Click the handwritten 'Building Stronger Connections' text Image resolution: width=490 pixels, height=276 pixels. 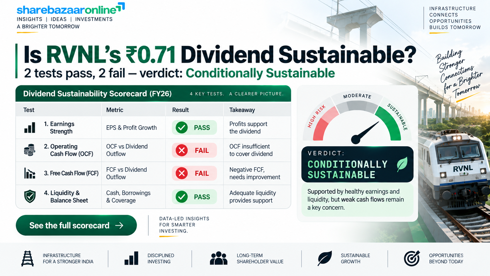pyautogui.click(x=459, y=74)
